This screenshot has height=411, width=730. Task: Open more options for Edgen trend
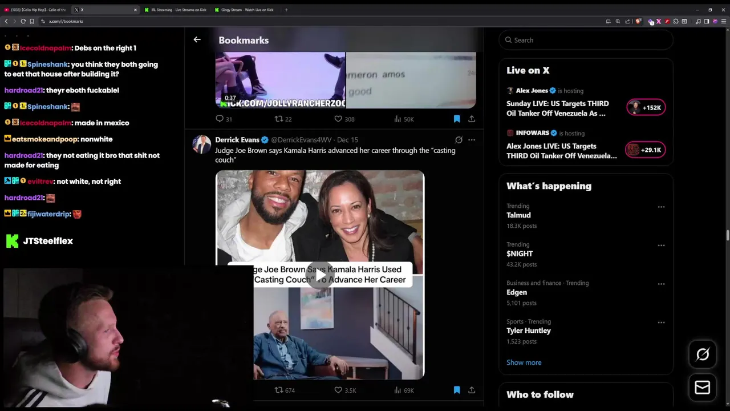(x=661, y=284)
